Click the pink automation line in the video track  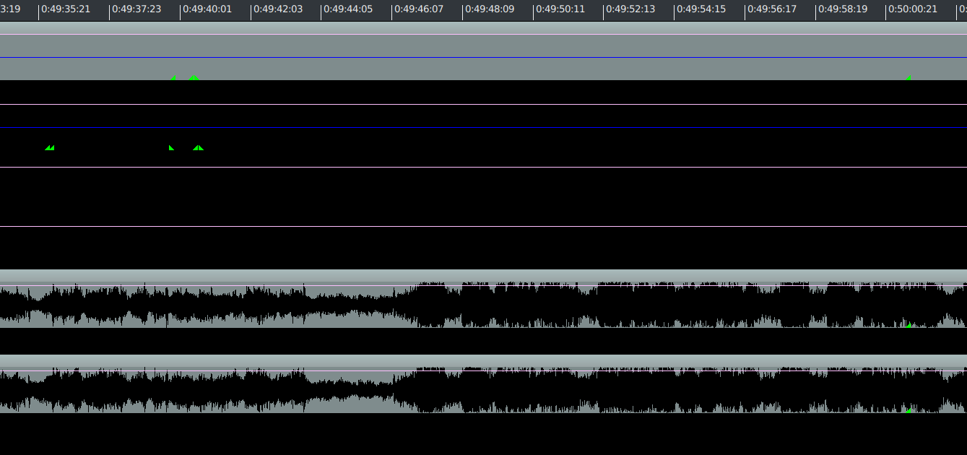point(483,104)
